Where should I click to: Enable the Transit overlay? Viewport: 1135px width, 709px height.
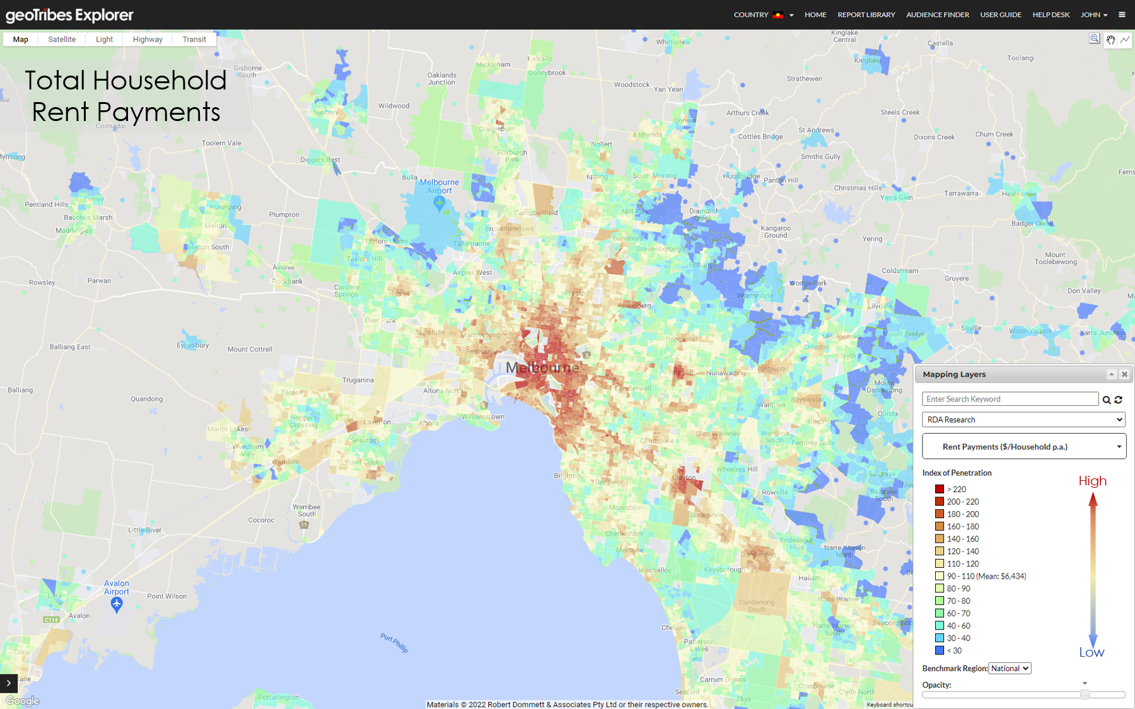pyautogui.click(x=194, y=39)
